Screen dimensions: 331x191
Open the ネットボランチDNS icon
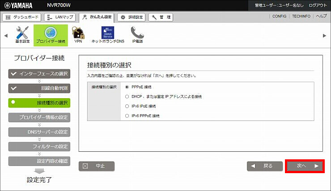pyautogui.click(x=108, y=35)
